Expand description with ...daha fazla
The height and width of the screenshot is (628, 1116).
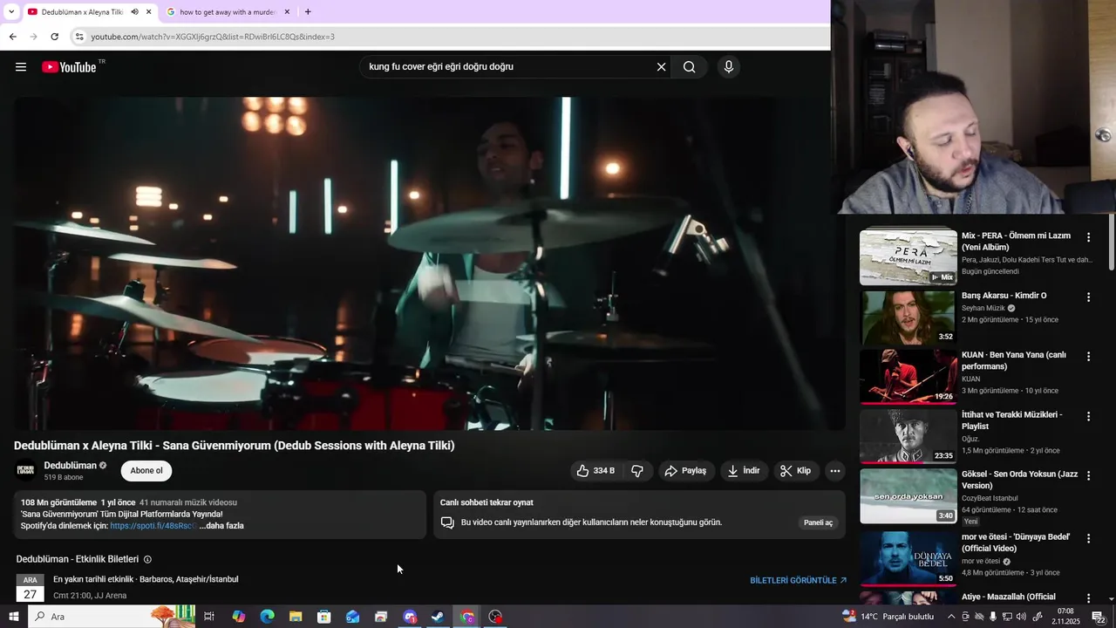[x=221, y=526]
